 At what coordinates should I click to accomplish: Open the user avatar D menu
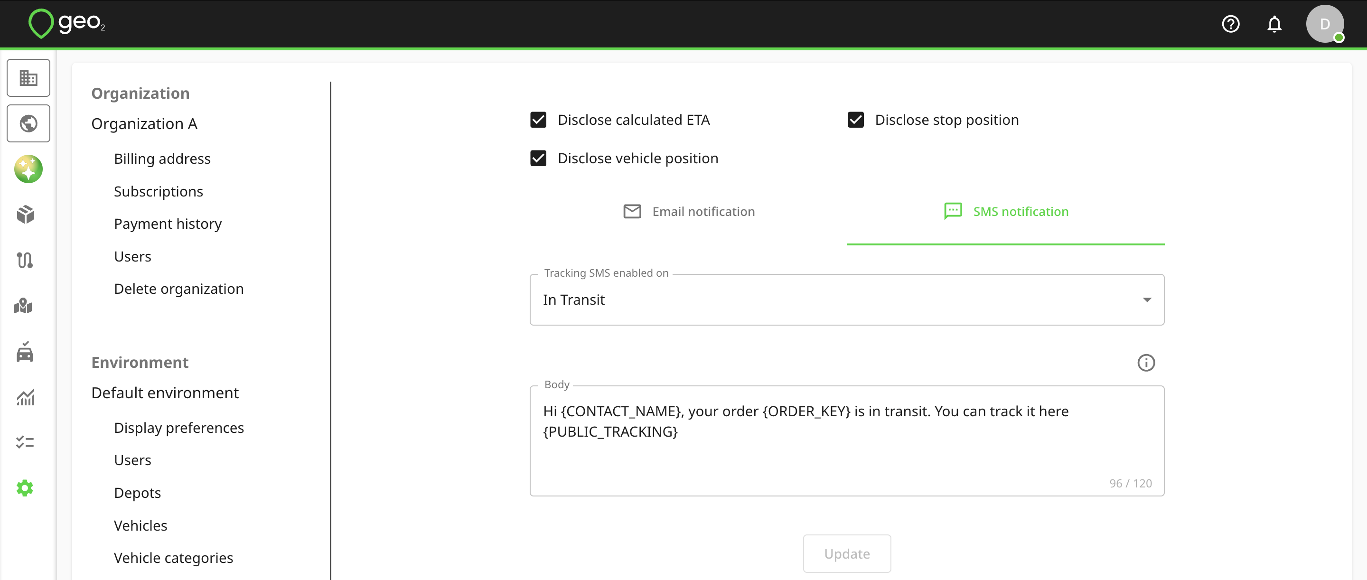coord(1325,24)
